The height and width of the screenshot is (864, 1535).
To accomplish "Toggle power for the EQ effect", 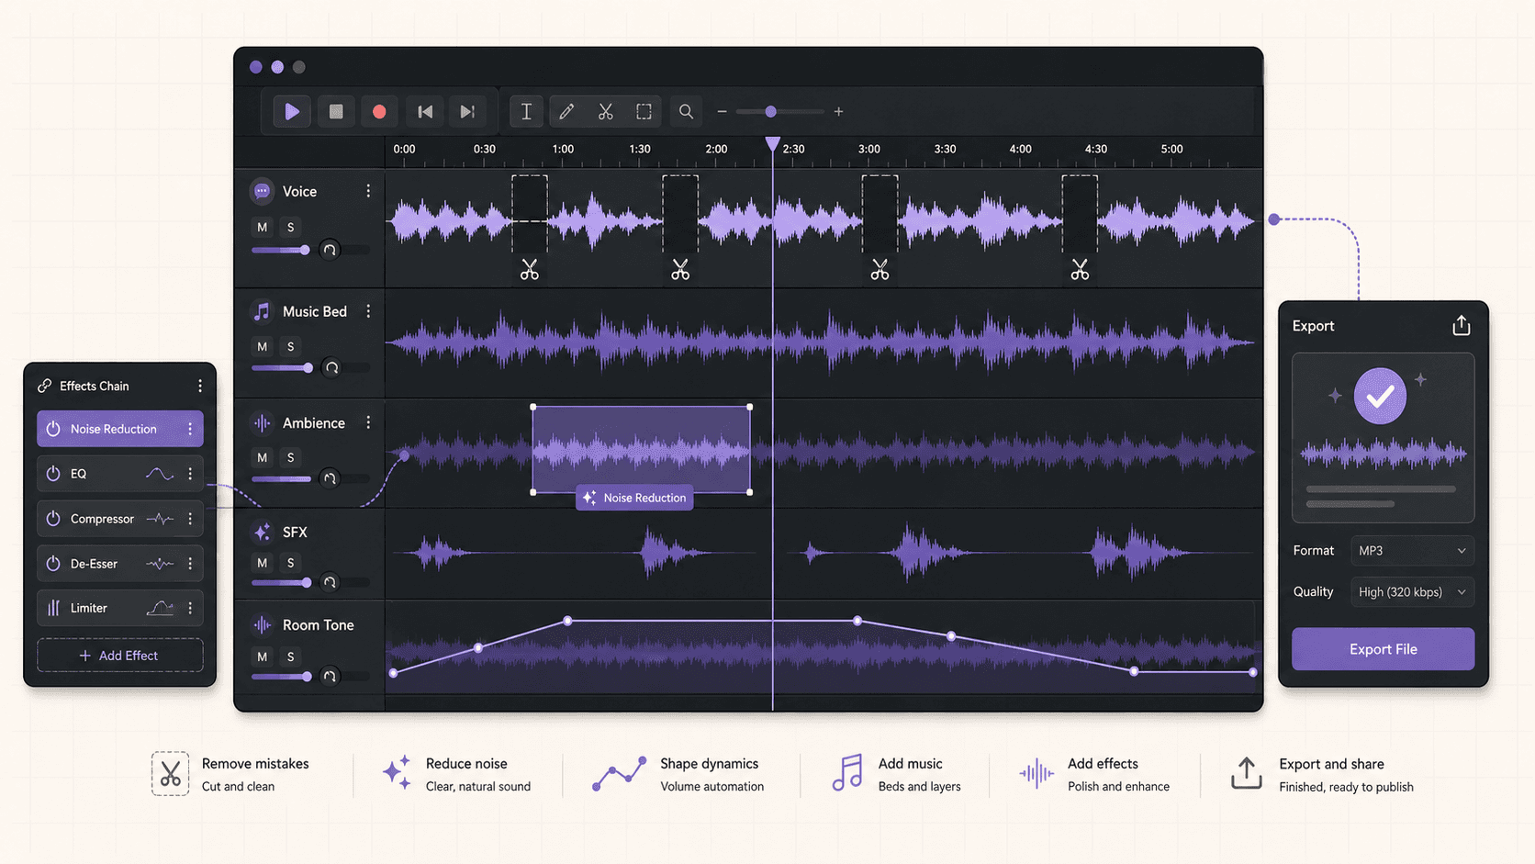I will click(53, 474).
